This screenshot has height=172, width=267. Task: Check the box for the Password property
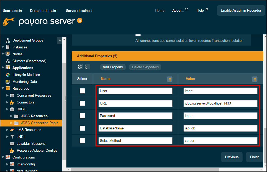(x=82, y=116)
